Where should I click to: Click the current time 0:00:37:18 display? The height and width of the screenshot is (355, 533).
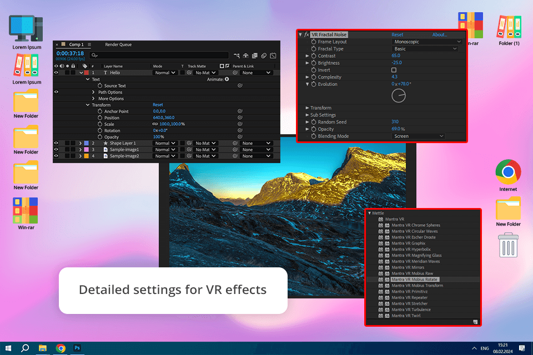pyautogui.click(x=70, y=53)
